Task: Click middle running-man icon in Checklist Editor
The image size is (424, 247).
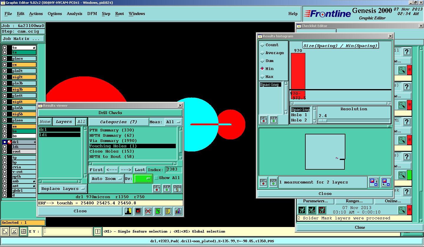Action: (x=312, y=210)
